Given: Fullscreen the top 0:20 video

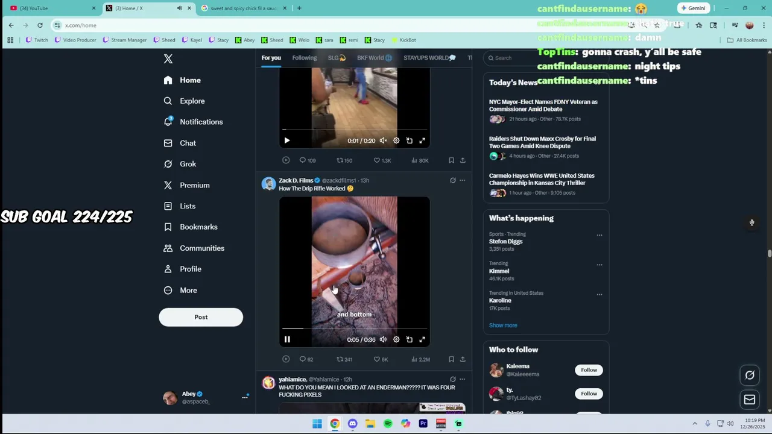Looking at the screenshot, I should (x=422, y=140).
